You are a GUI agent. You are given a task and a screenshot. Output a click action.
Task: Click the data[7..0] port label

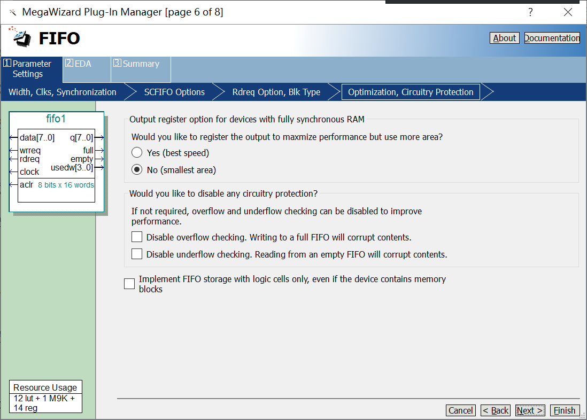tap(37, 138)
